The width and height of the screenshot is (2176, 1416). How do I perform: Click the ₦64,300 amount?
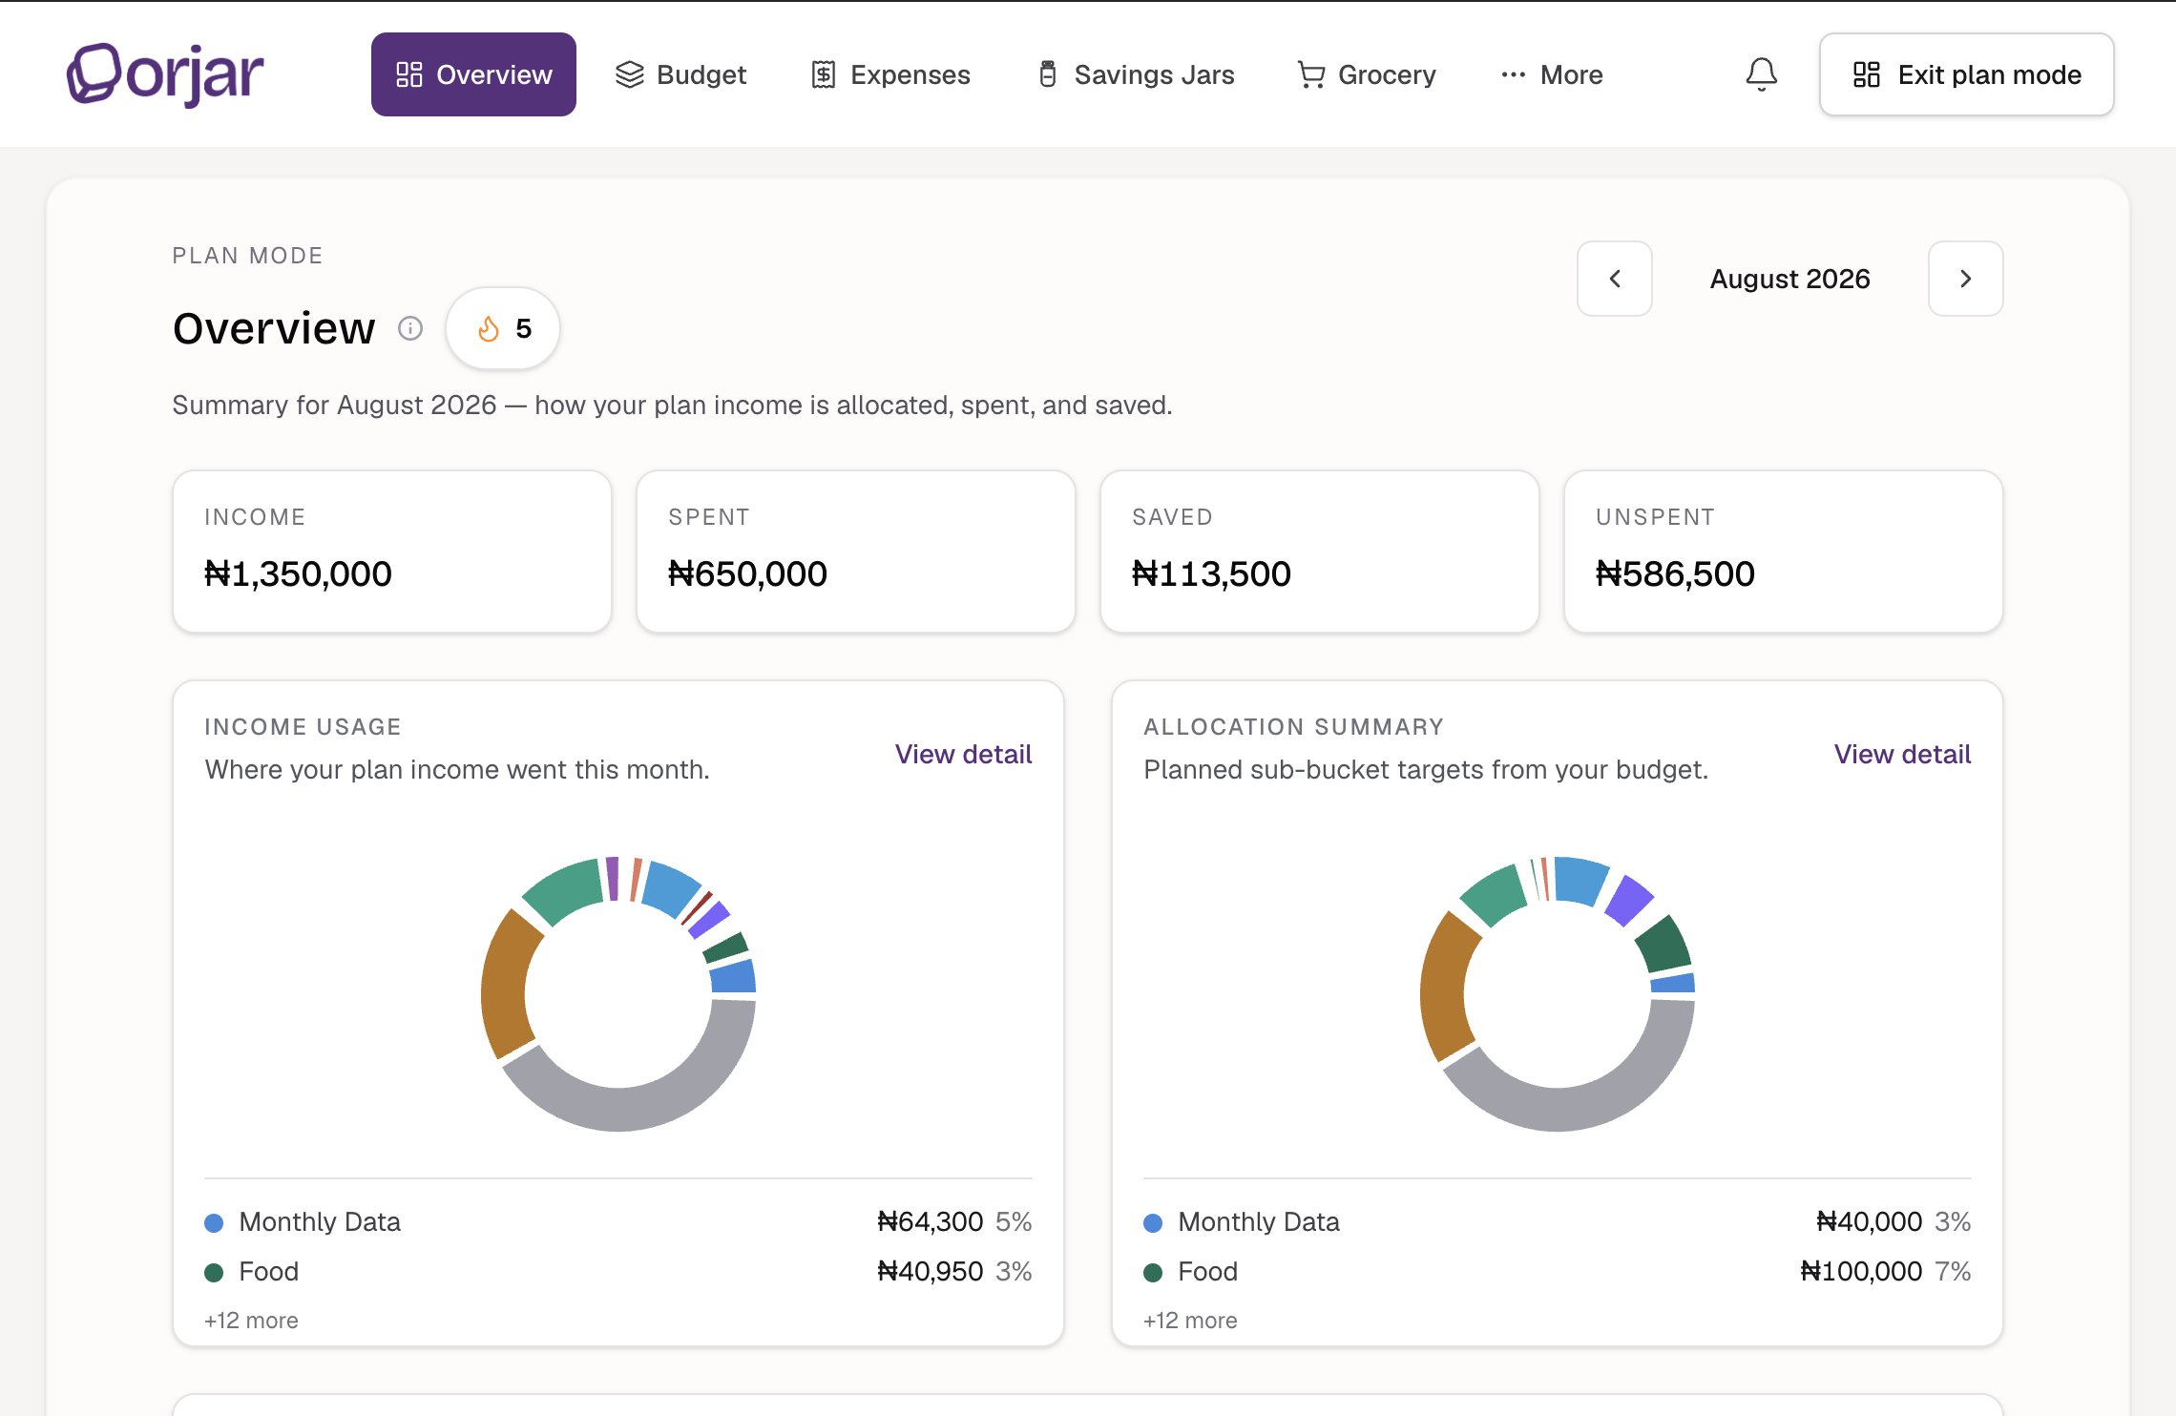[x=930, y=1222]
